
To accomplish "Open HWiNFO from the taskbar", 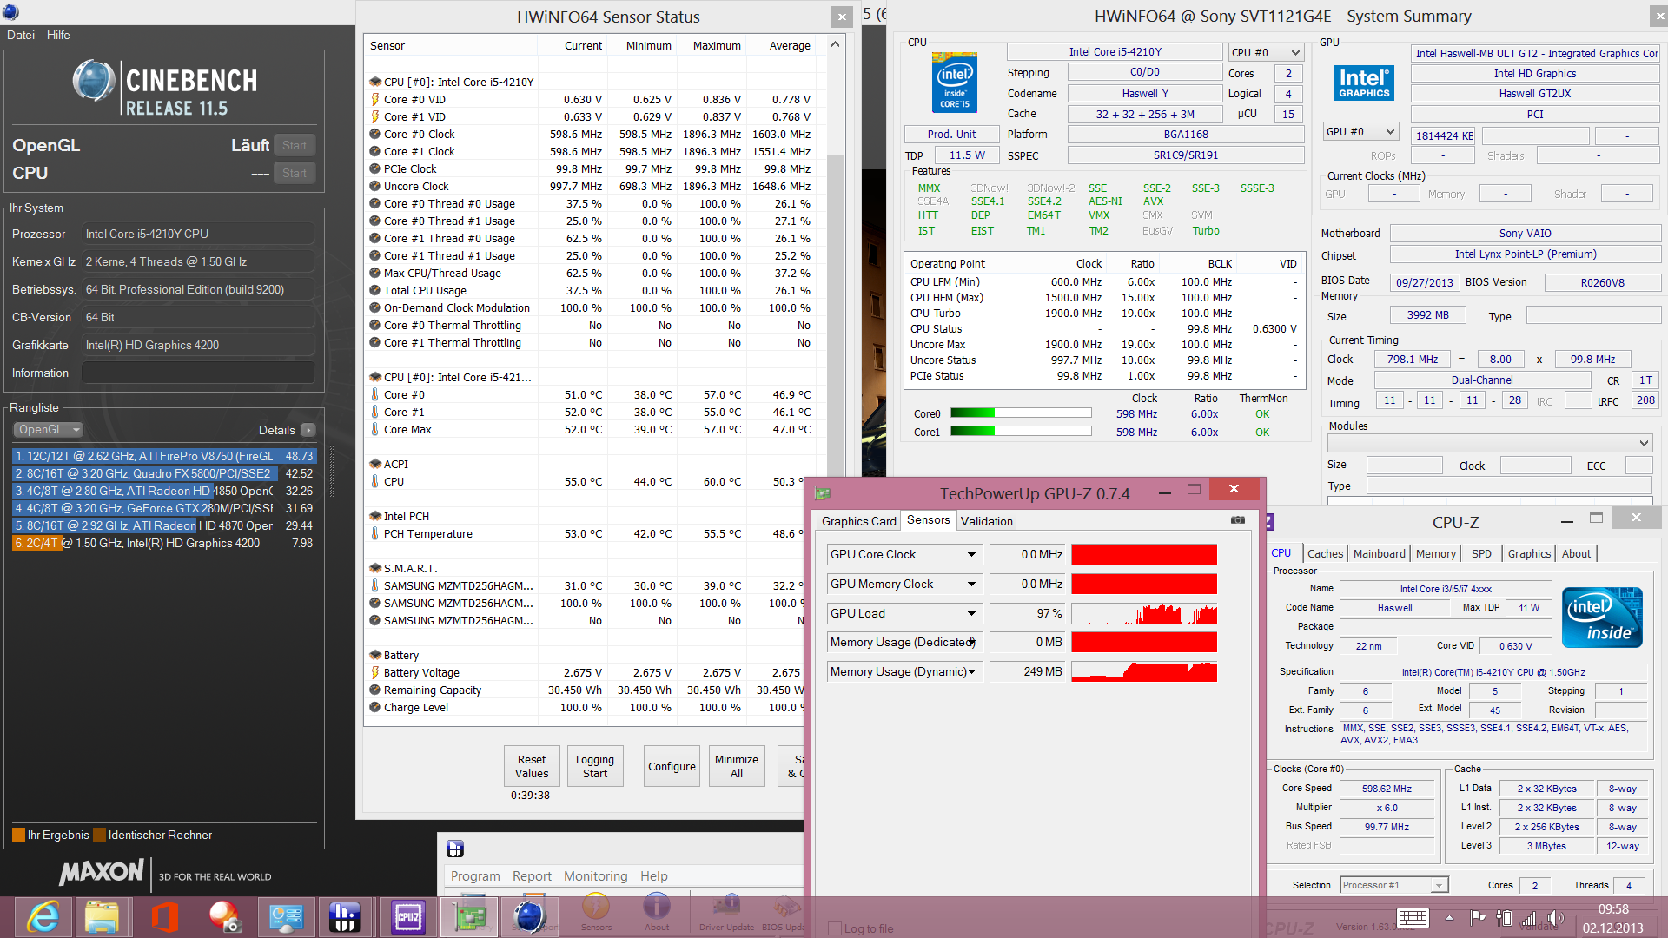I will coord(345,916).
